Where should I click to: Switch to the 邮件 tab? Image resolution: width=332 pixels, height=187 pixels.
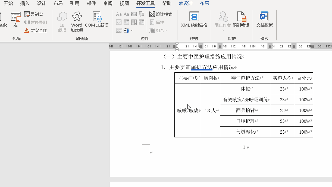[x=91, y=4]
